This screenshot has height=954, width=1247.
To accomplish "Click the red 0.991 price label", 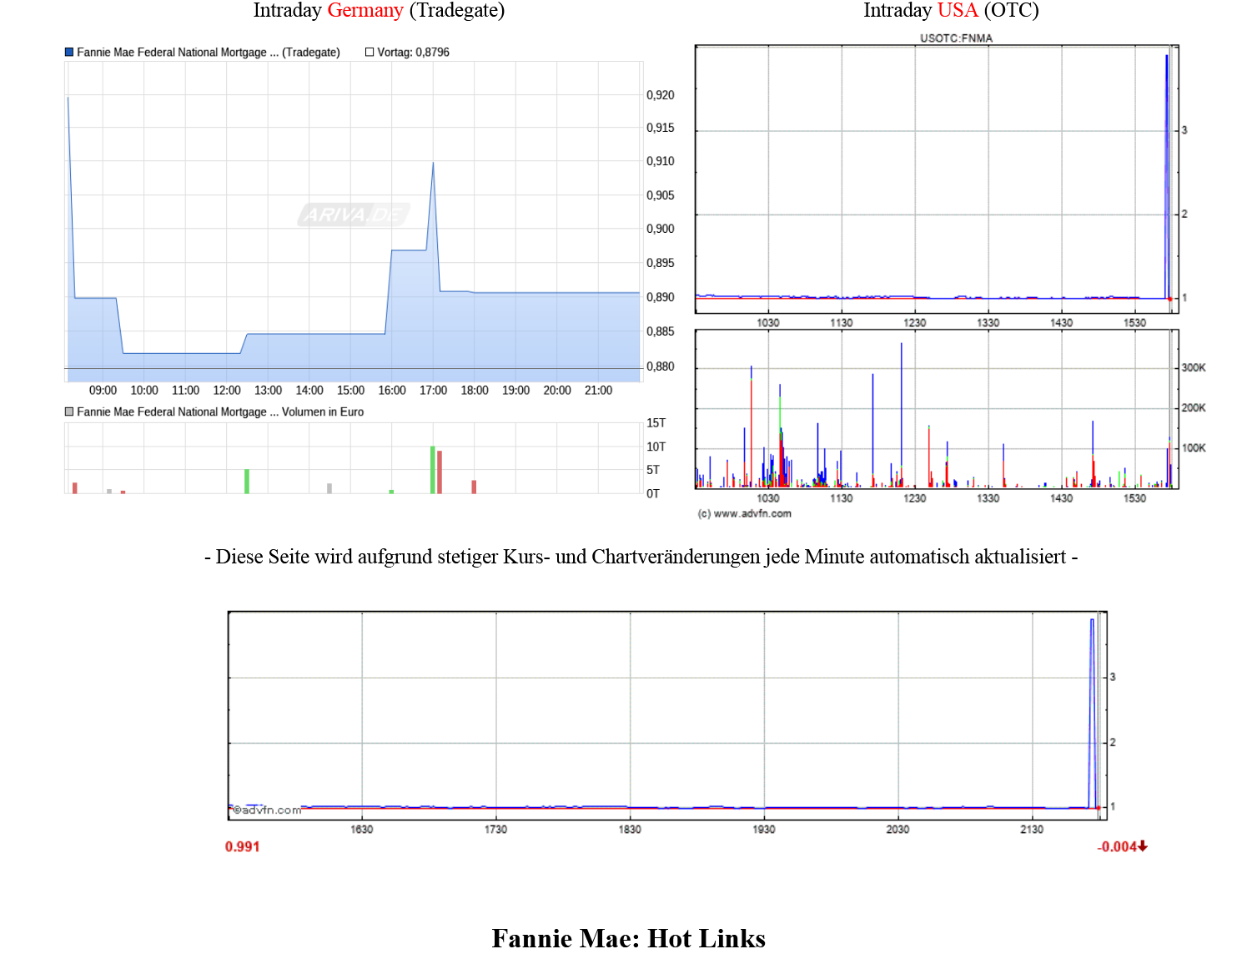I will 242,846.
